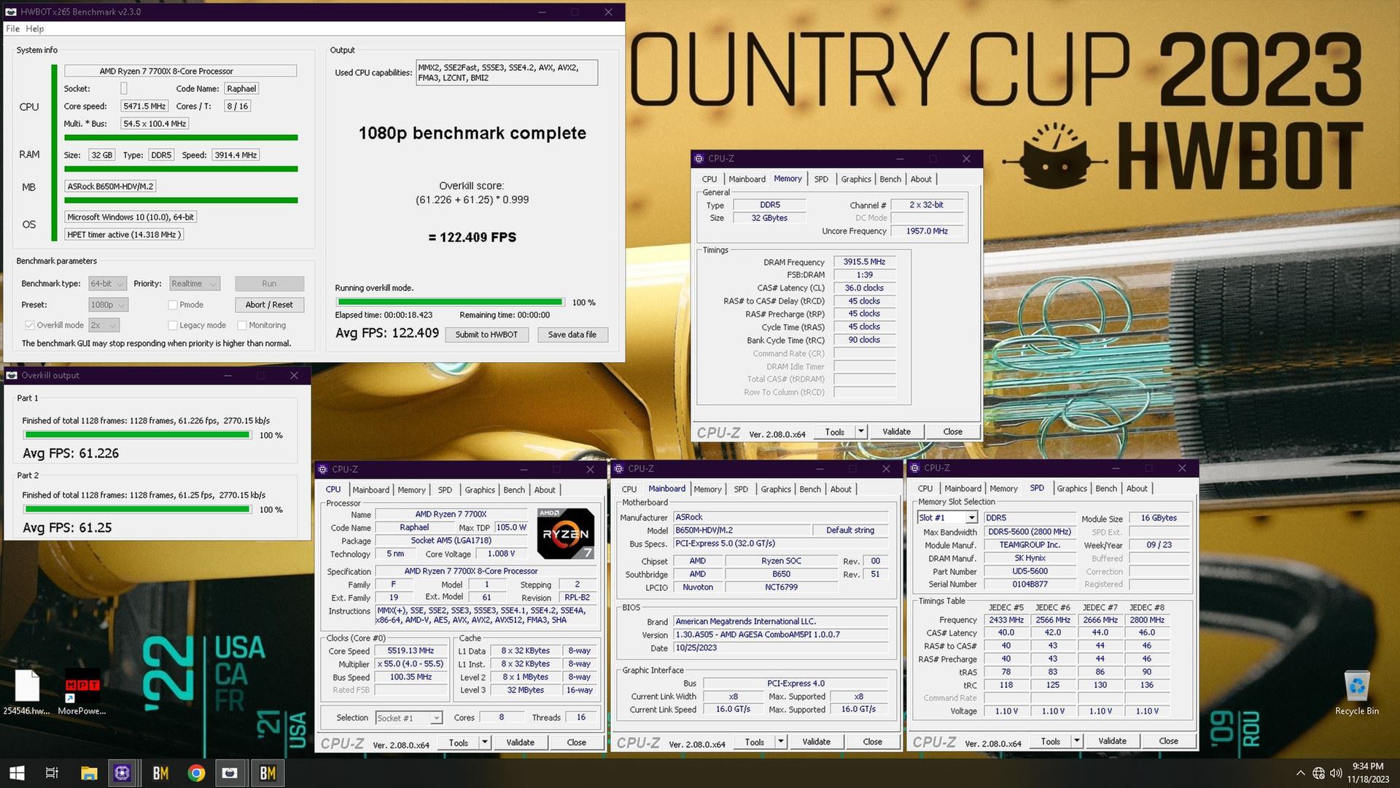1400x788 pixels.
Task: Open Help menu in HWBOT benchmark
Action: [35, 28]
